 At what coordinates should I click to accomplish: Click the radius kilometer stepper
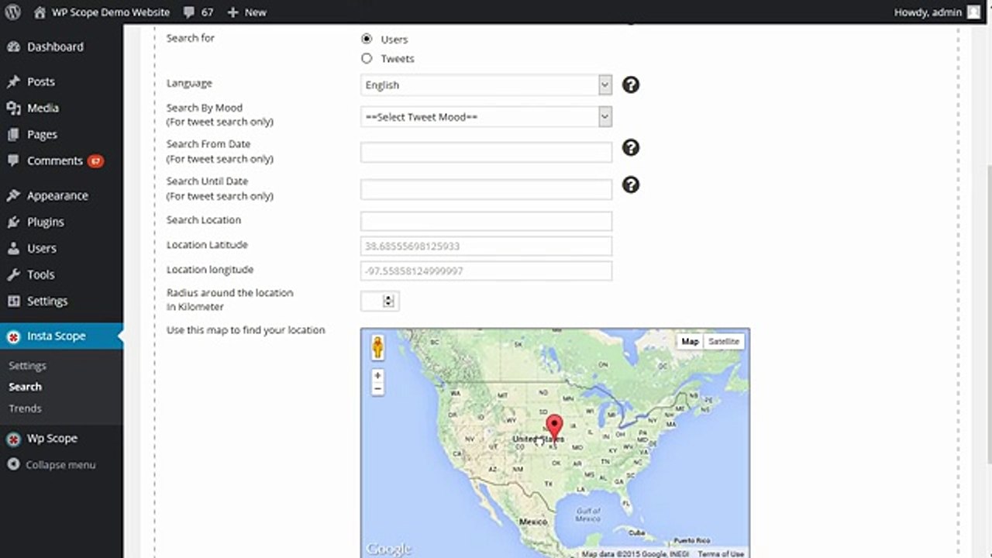389,301
